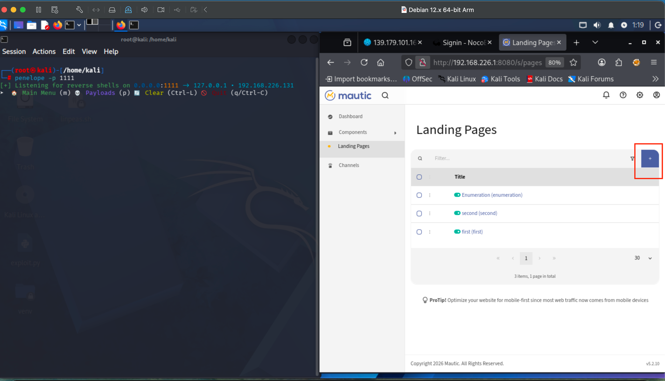
Task: Click the Mautic logo
Action: tap(348, 95)
